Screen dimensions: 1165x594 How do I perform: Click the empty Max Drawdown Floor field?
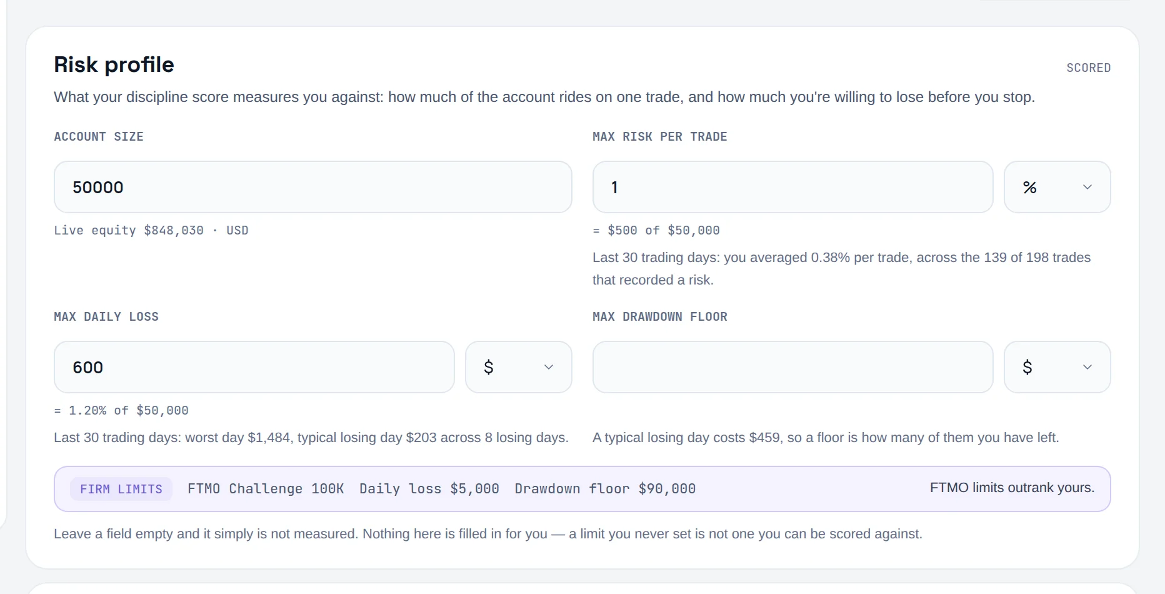pos(792,367)
